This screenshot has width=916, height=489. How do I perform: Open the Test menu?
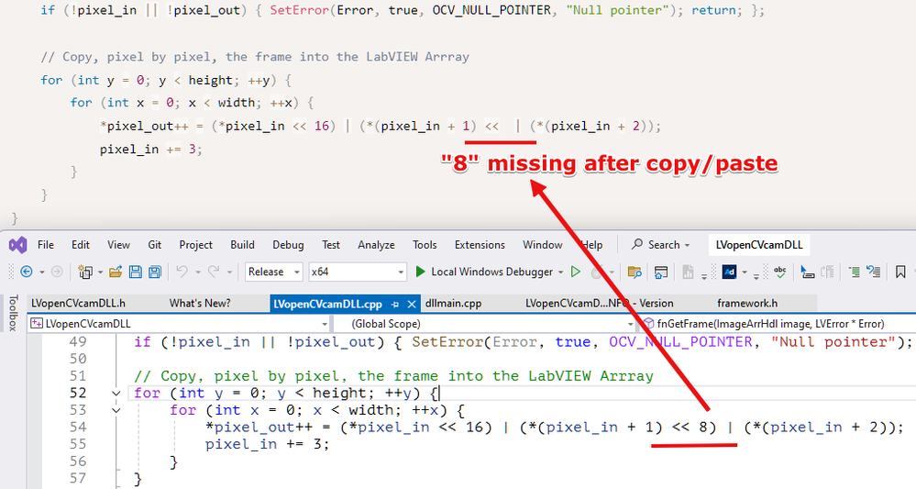coord(331,245)
